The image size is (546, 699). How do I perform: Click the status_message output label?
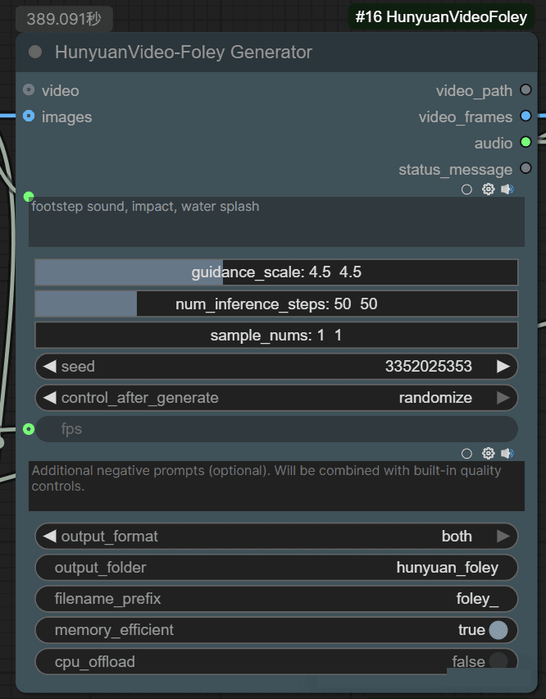[455, 170]
